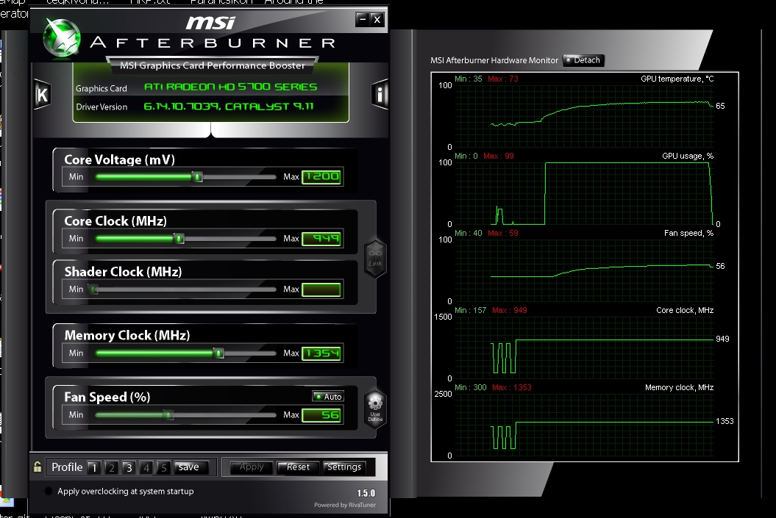The image size is (776, 518).
Task: Toggle the User Define fan gear button
Action: pyautogui.click(x=375, y=409)
